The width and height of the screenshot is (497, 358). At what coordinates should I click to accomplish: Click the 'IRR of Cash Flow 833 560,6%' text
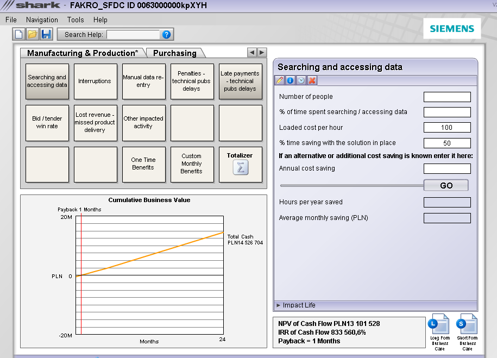click(x=322, y=332)
